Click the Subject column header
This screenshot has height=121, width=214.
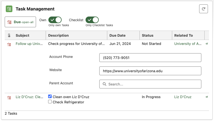23,35
